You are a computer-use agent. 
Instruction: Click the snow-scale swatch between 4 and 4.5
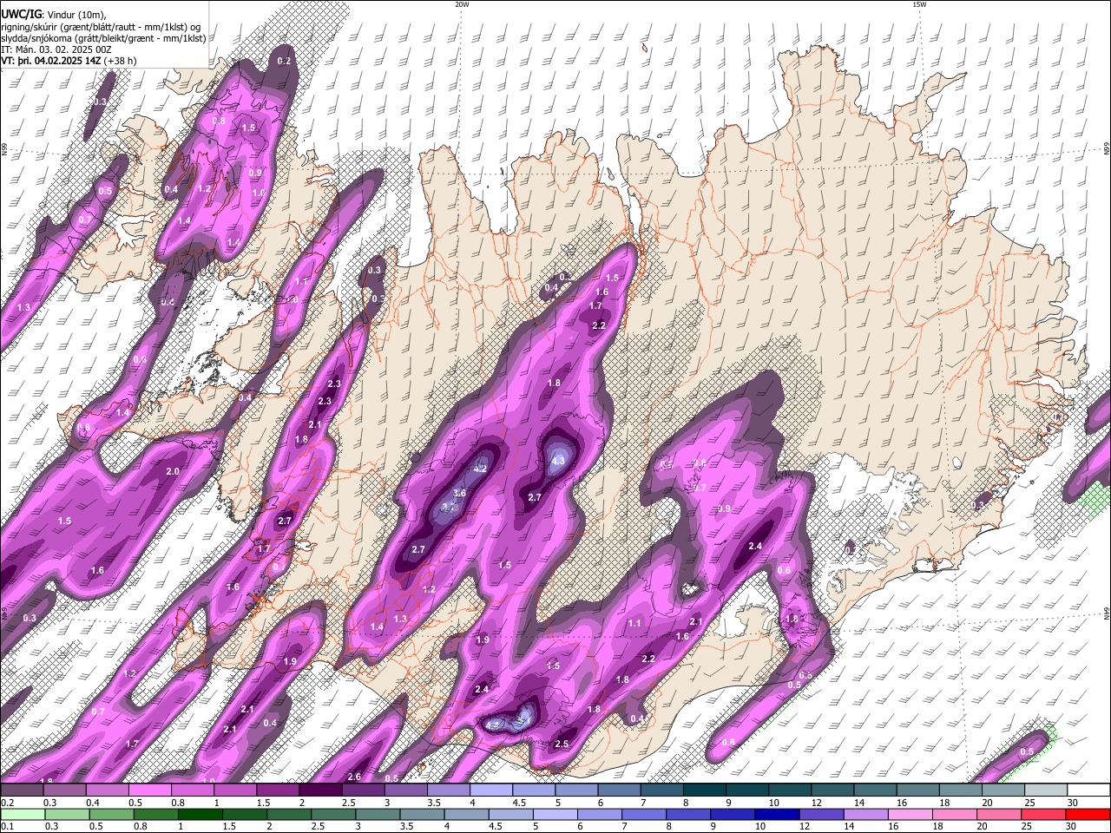point(491,790)
